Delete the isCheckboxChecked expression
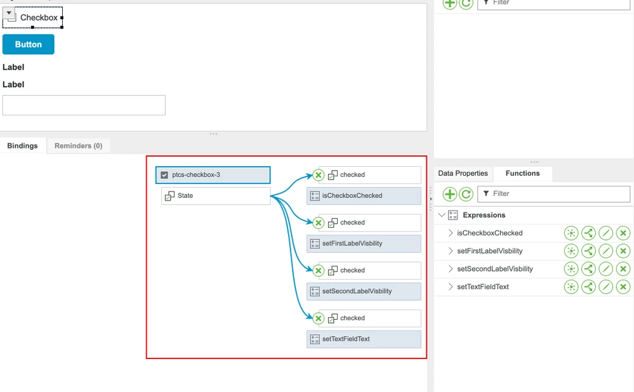The width and height of the screenshot is (634, 392). [623, 233]
